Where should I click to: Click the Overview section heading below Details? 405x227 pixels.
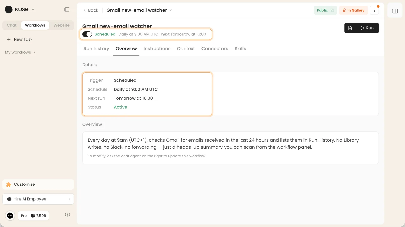pos(92,124)
